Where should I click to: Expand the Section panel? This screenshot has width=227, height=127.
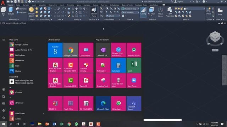[x=93, y=19]
